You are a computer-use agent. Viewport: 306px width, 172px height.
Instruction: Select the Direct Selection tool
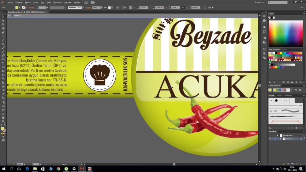[3, 21]
